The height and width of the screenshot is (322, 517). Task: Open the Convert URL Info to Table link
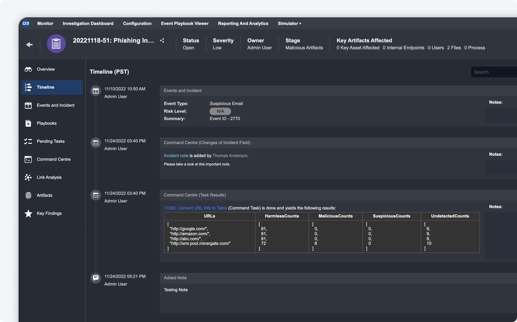(x=195, y=208)
